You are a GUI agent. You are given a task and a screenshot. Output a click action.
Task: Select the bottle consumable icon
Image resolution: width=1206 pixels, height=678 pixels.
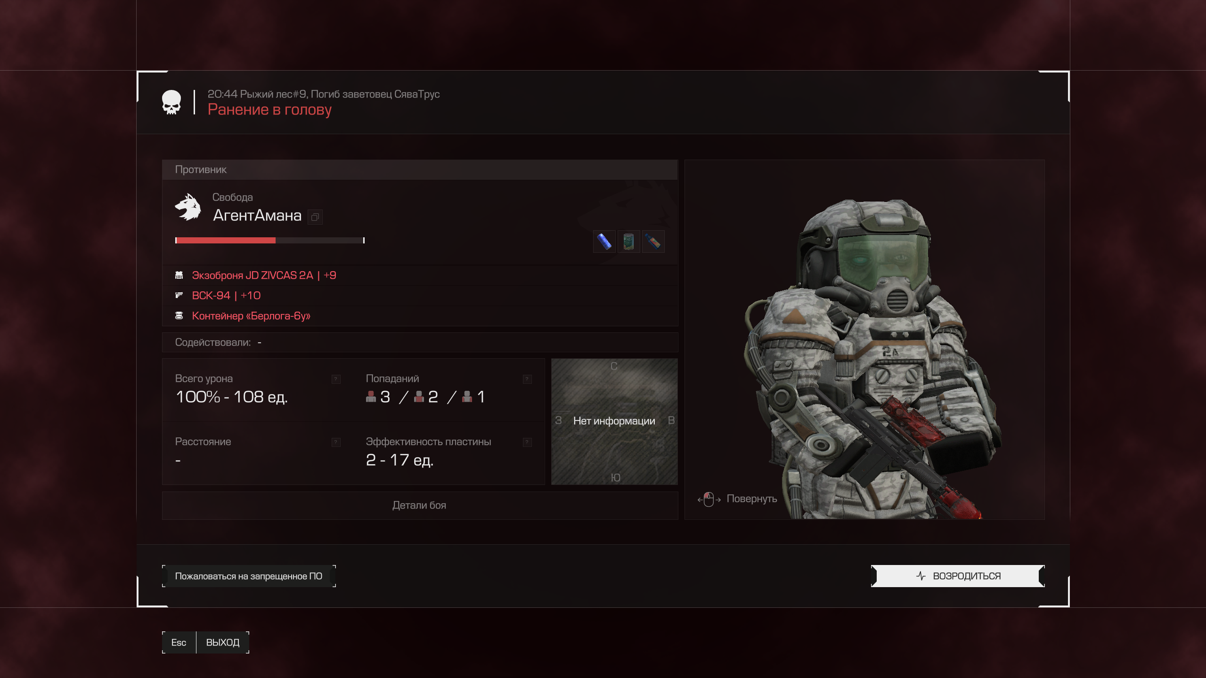click(653, 242)
